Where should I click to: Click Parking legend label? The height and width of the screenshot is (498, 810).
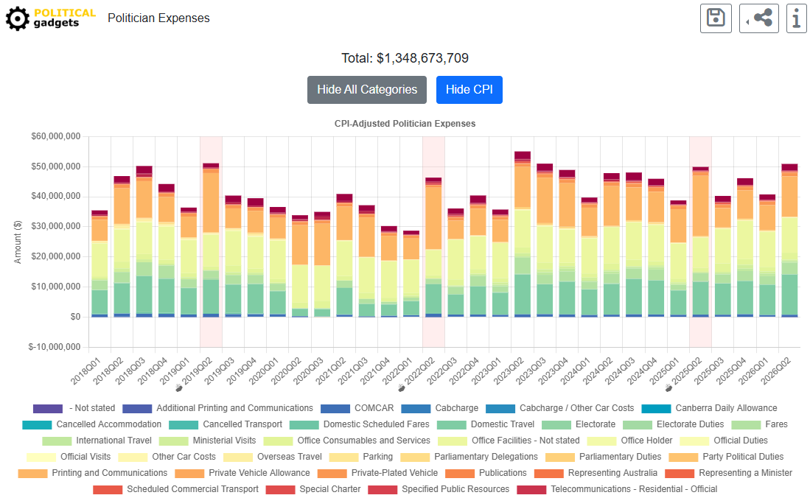[377, 457]
